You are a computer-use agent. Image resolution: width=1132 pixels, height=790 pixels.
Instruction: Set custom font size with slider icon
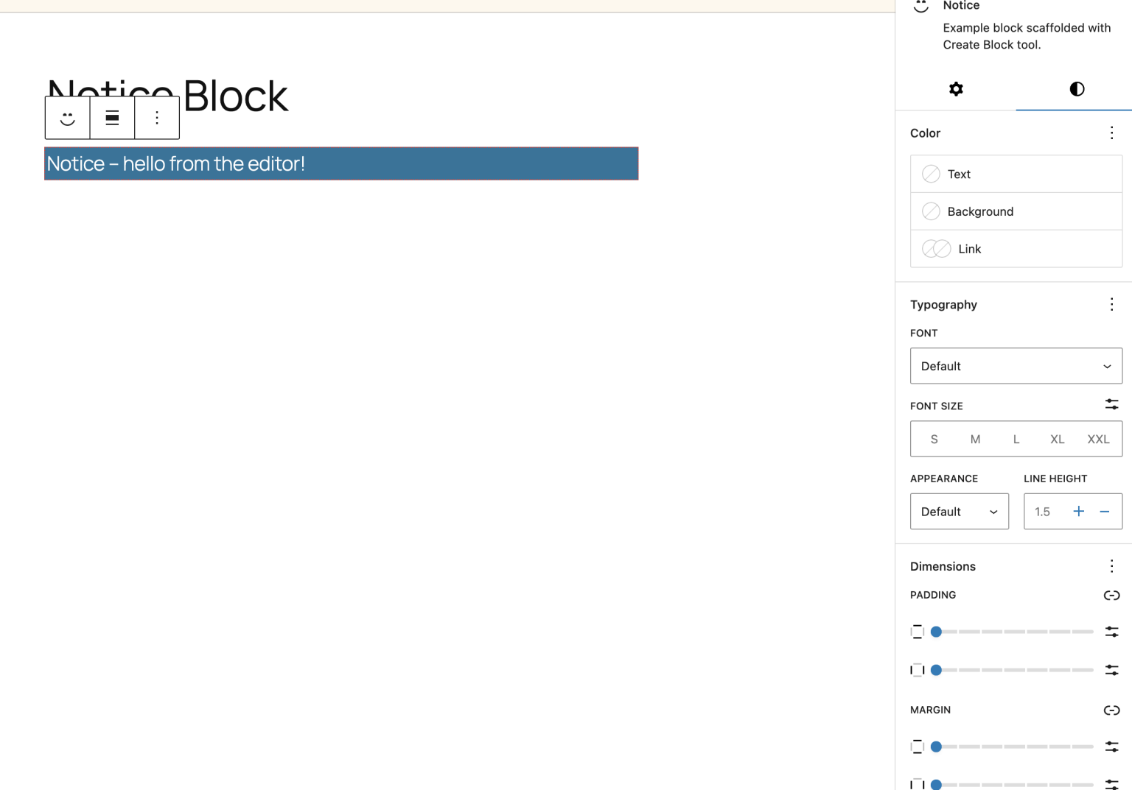point(1111,404)
